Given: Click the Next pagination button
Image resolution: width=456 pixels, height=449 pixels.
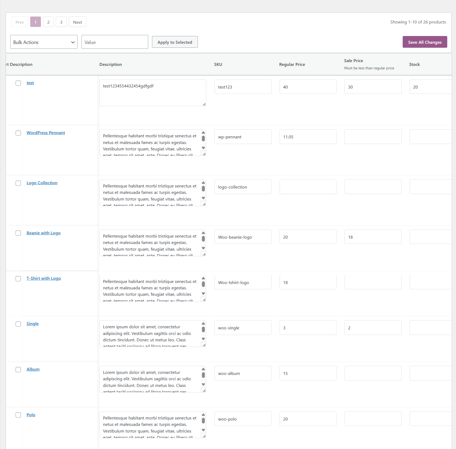Looking at the screenshot, I should click(x=77, y=22).
